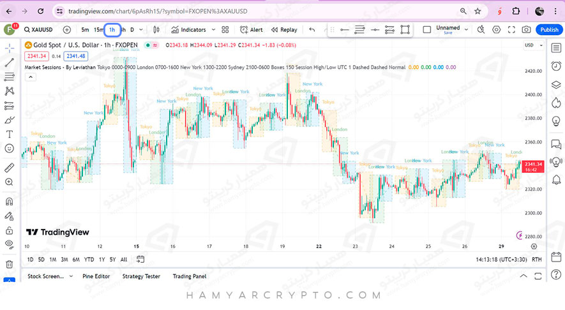The width and height of the screenshot is (565, 310).
Task: Set date range to YTD
Action: click(89, 259)
